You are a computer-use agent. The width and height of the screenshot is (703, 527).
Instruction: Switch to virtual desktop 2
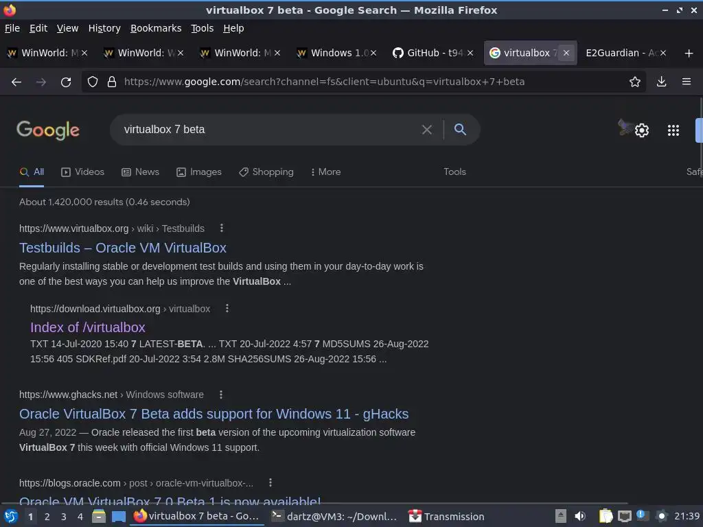point(47,517)
